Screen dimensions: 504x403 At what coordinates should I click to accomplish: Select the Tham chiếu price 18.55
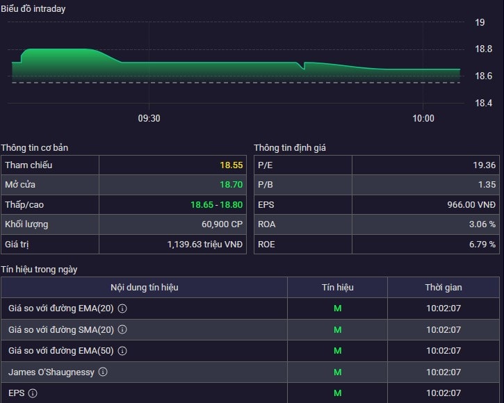click(231, 165)
